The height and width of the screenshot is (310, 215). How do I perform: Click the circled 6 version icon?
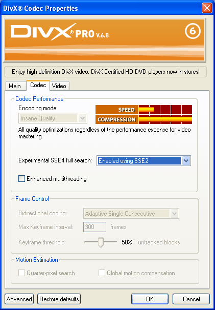(x=193, y=31)
